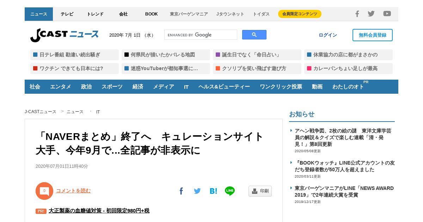The image size is (423, 222).
Task: Share article on Facebook
Action: pos(181,191)
